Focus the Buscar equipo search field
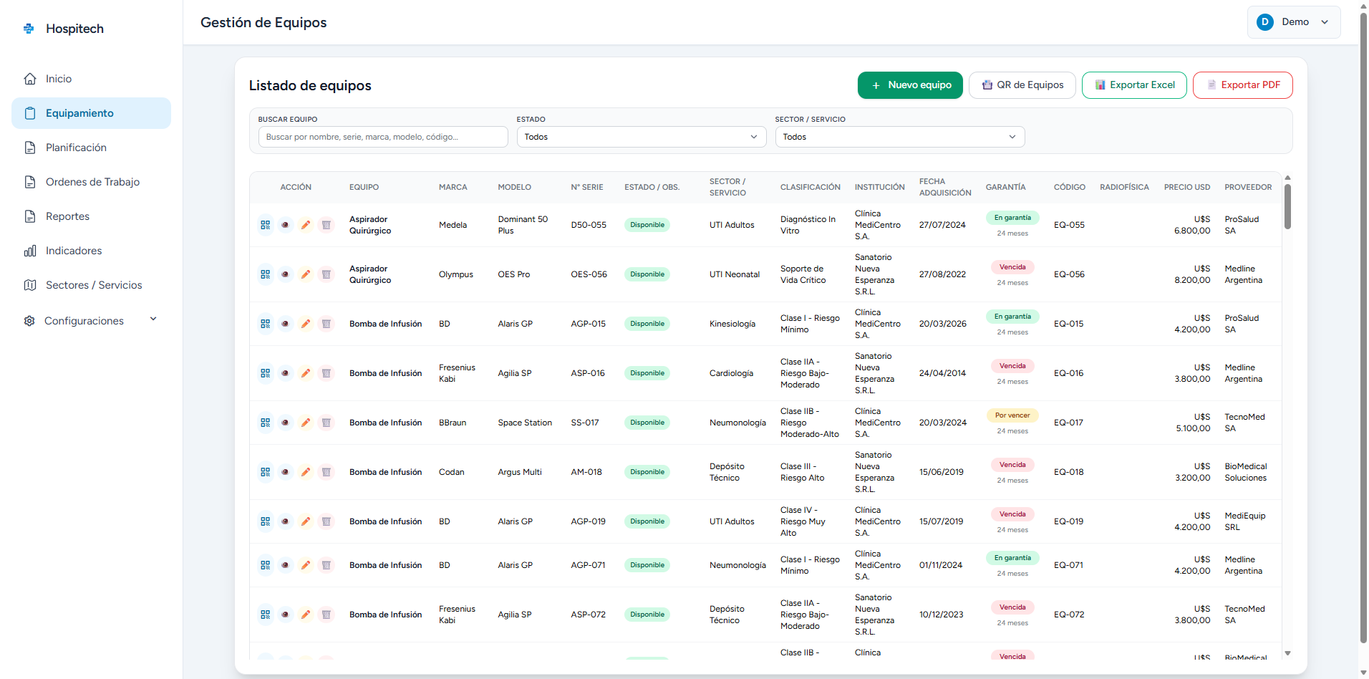1369x679 pixels. 383,137
